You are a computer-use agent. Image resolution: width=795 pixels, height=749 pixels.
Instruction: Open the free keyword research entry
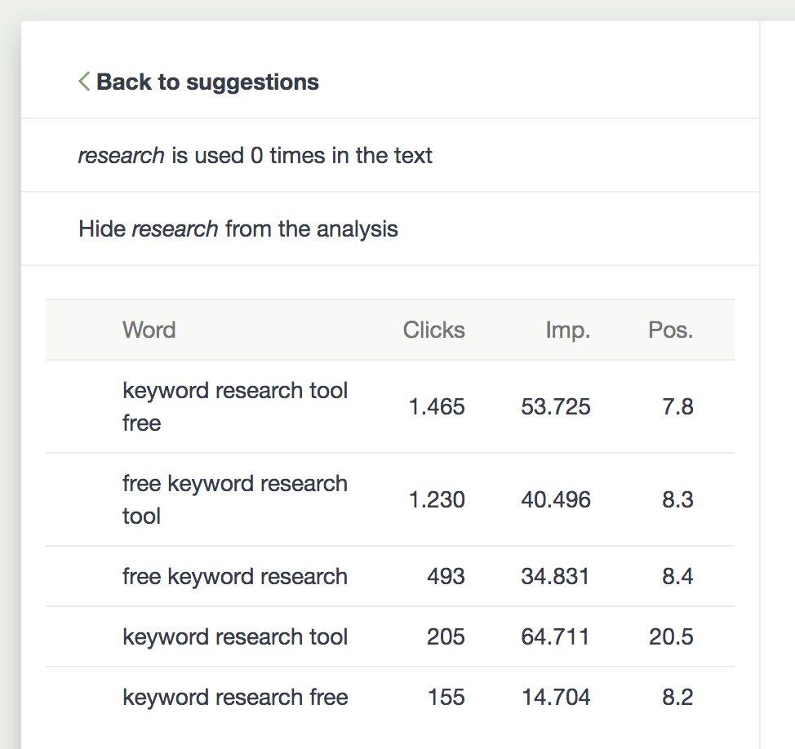click(x=235, y=576)
